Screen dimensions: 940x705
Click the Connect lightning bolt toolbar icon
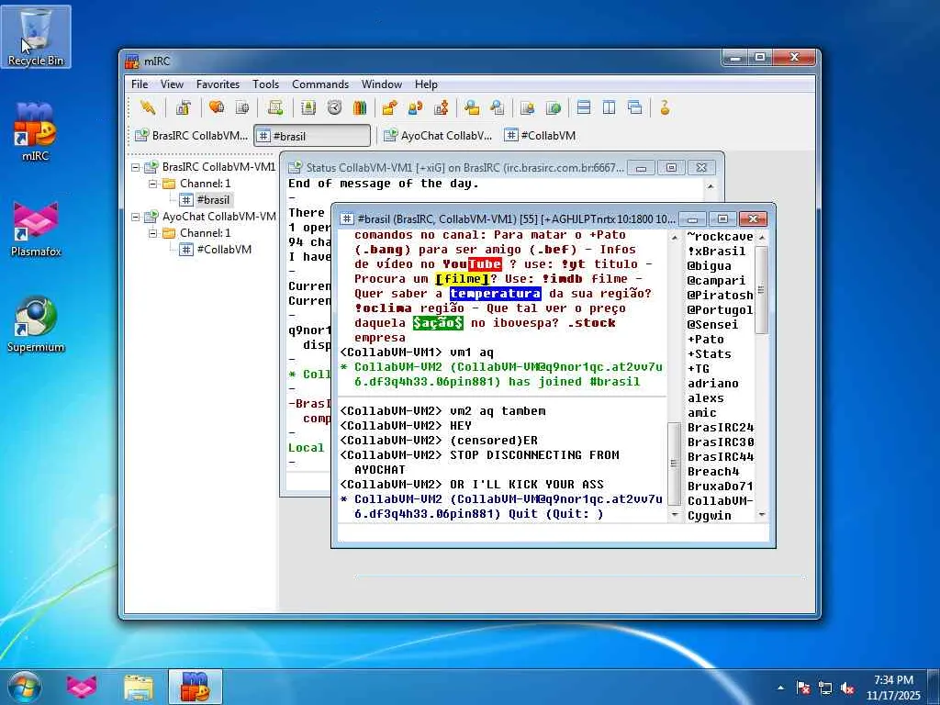[x=148, y=108]
